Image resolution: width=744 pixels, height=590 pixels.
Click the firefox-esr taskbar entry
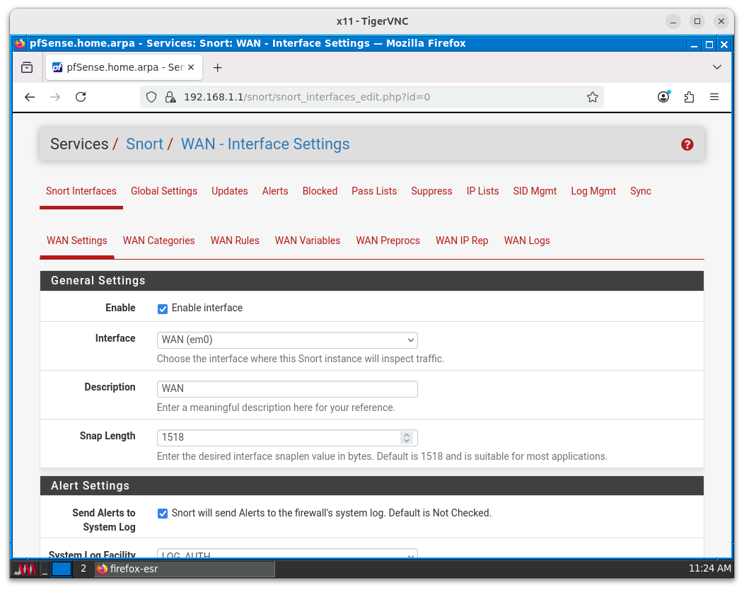pos(185,569)
